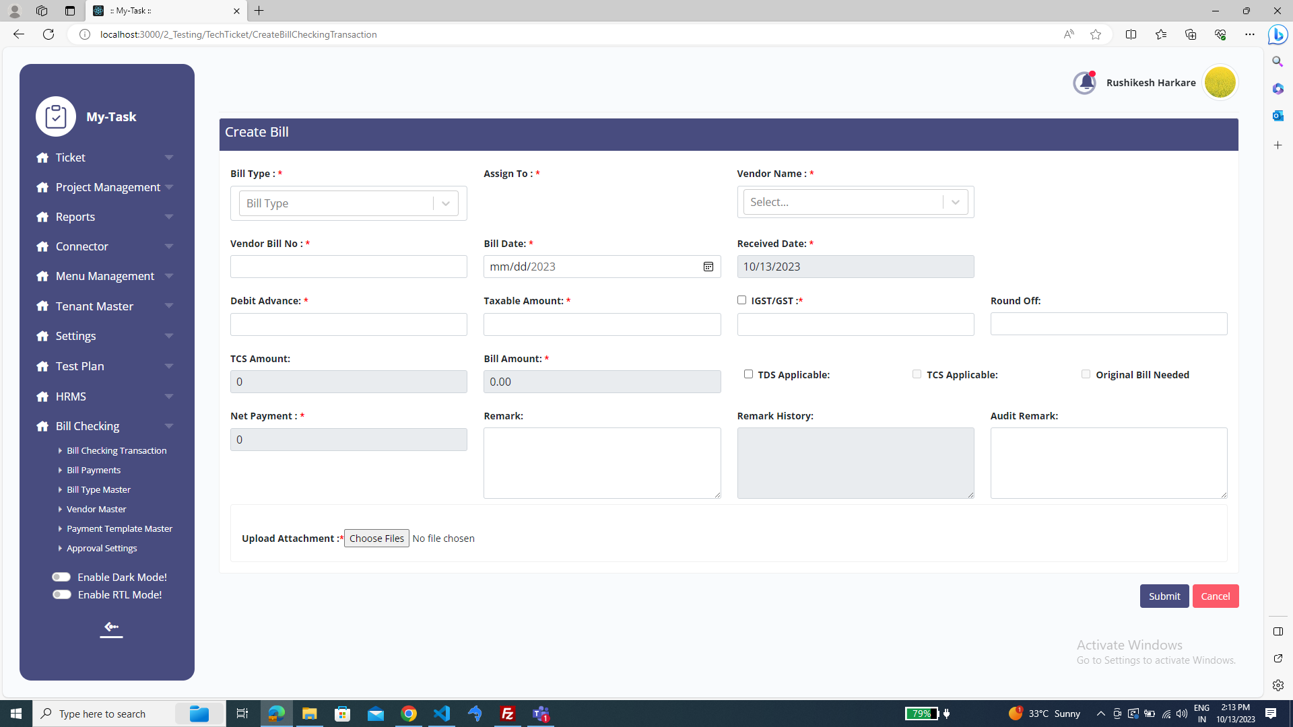Open File Explorer from taskbar
1293x727 pixels.
pos(309,714)
